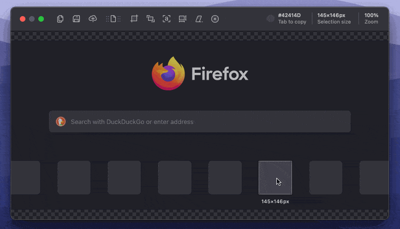Select the crop tool
The width and height of the screenshot is (400, 229).
pyautogui.click(x=134, y=19)
